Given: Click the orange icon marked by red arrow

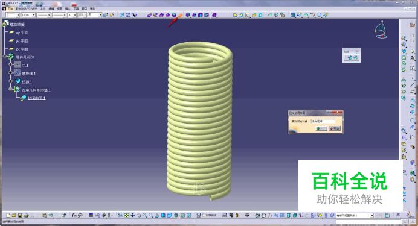Looking at the screenshot, I should coord(181,15).
